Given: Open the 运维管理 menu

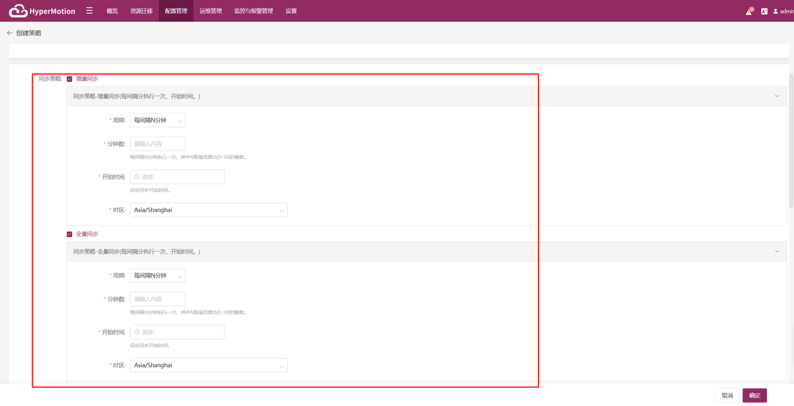Looking at the screenshot, I should click(x=211, y=11).
